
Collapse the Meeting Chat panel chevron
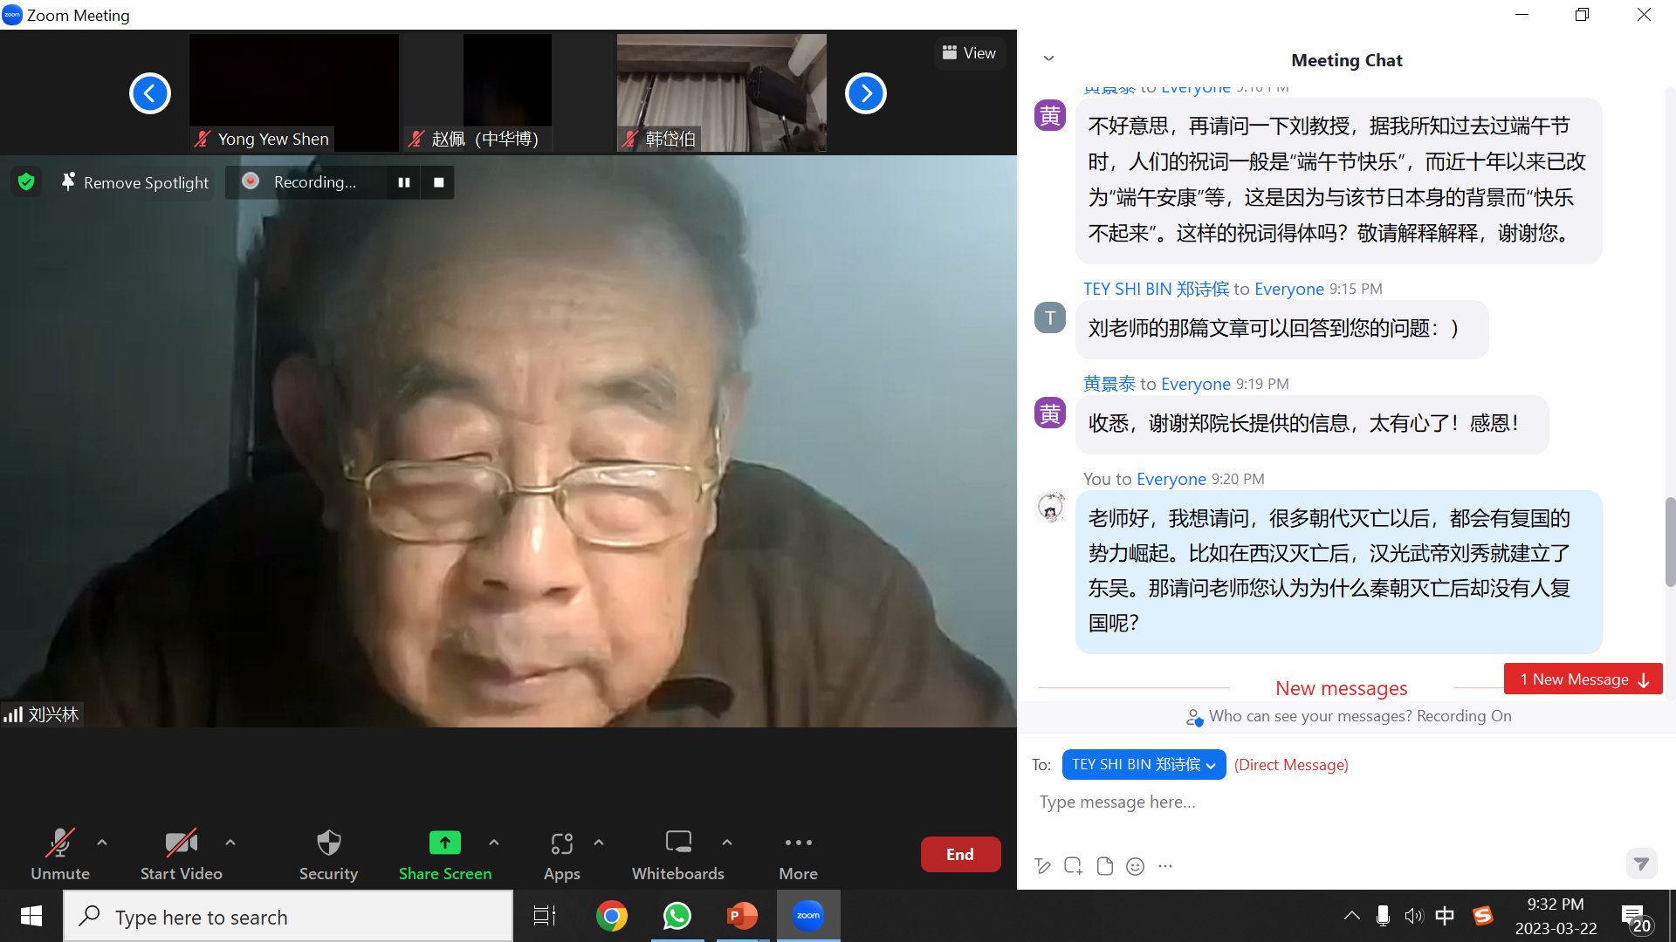click(1048, 58)
